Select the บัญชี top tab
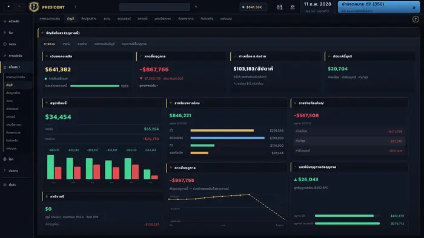Image resolution: width=424 pixels, height=238 pixels. (x=71, y=19)
